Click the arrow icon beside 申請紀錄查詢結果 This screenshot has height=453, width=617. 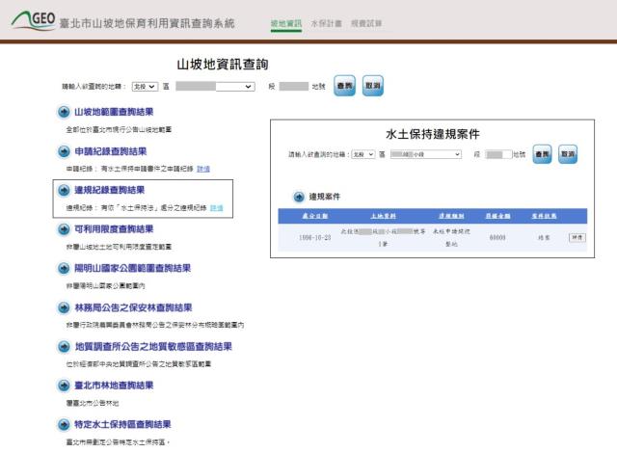(64, 151)
